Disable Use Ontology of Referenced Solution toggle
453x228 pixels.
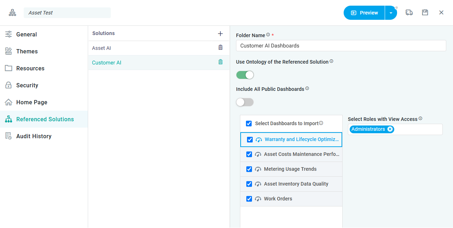(x=245, y=75)
